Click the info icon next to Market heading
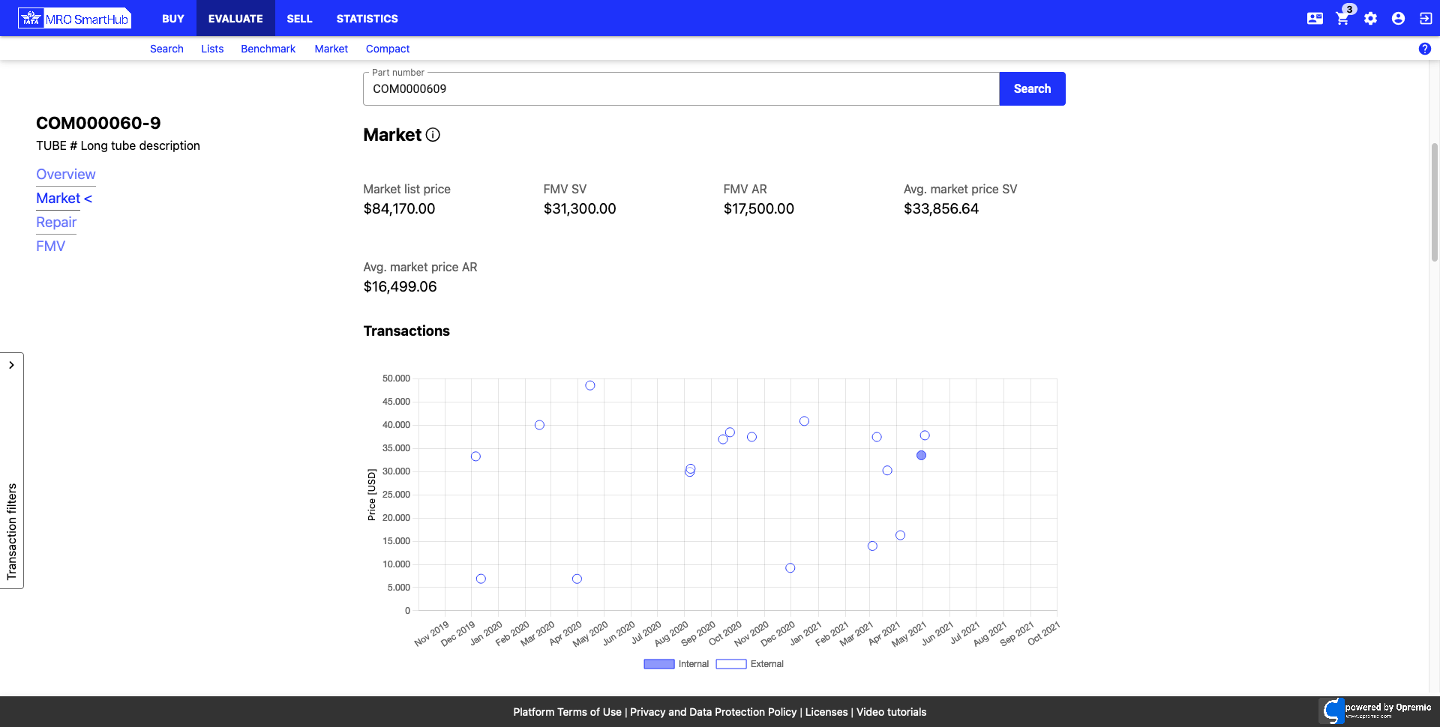The height and width of the screenshot is (727, 1440). (x=433, y=135)
